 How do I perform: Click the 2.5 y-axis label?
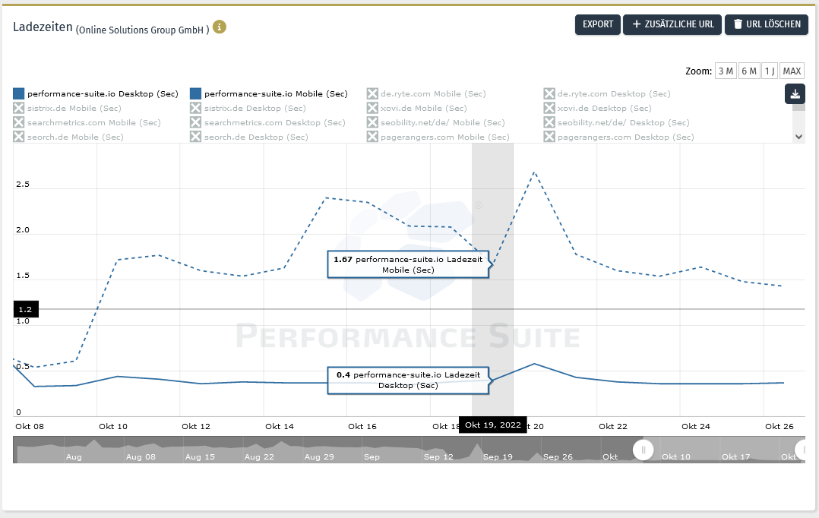[23, 185]
